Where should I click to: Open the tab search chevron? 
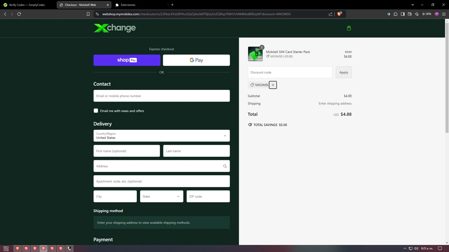(412, 5)
